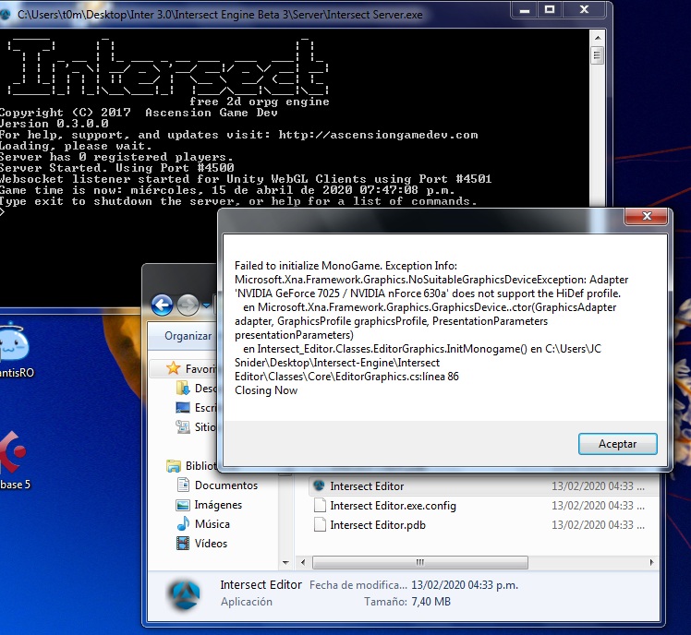Open Intersect Editor application file
This screenshot has width=691, height=635.
pos(367,486)
